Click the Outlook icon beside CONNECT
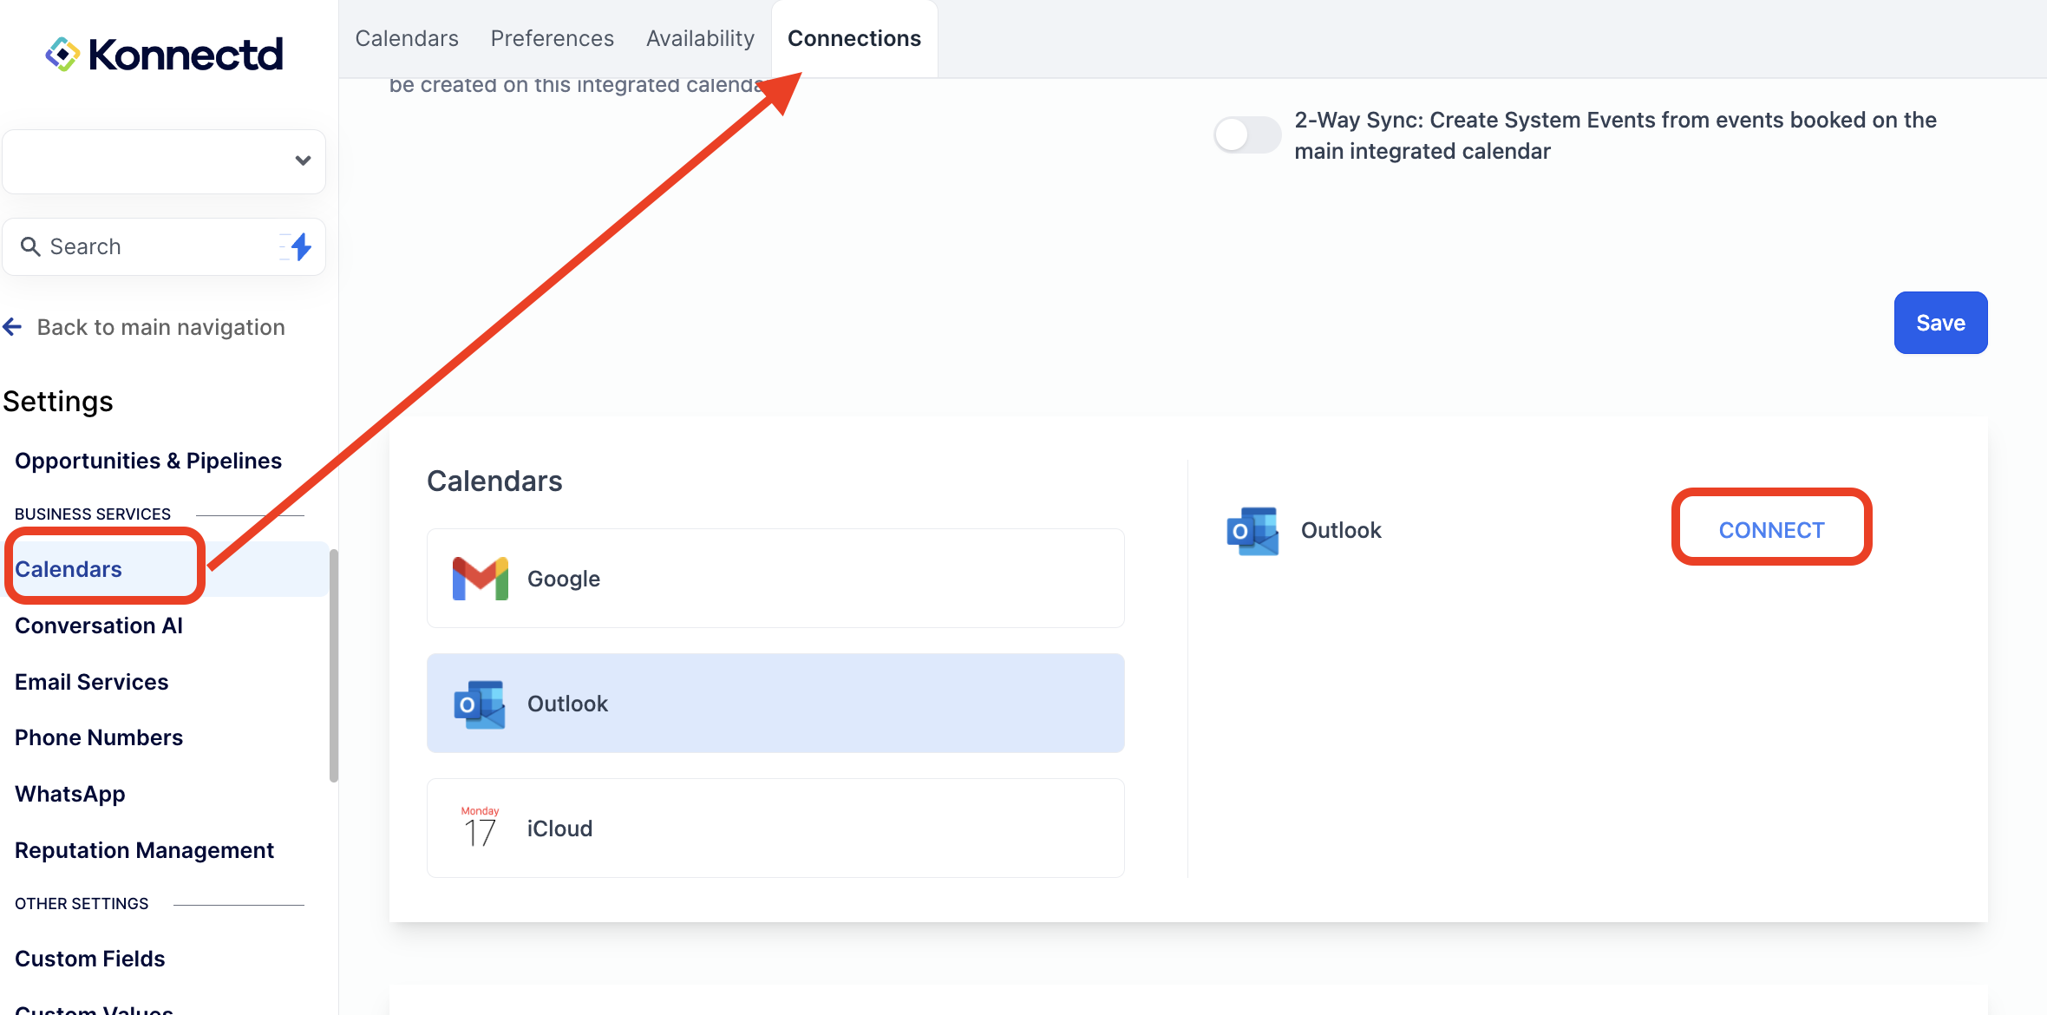Screen dimensions: 2047x1015 pyautogui.click(x=1252, y=530)
